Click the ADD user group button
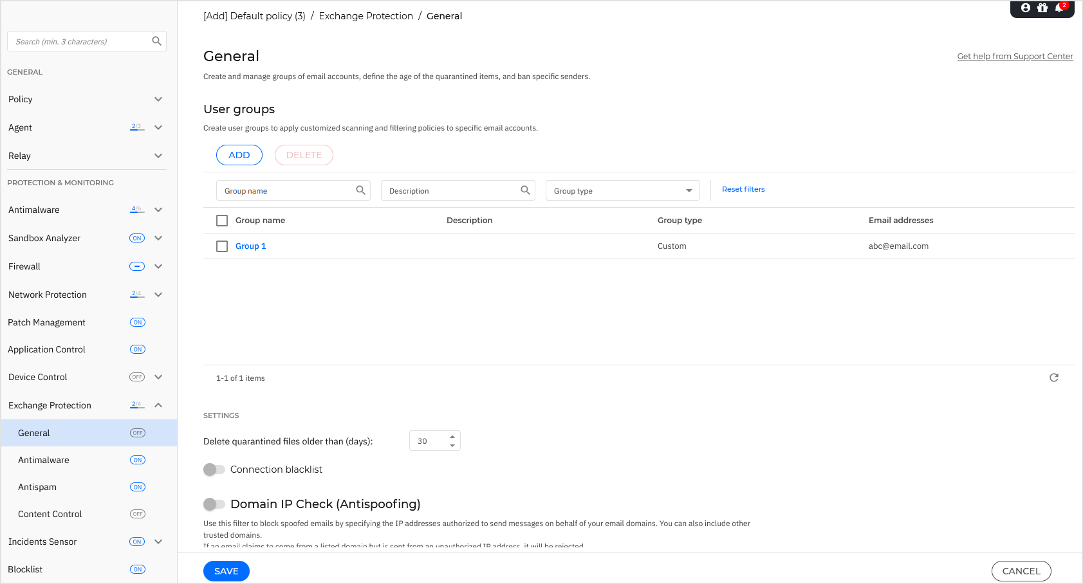Screen dimensions: 1083x584 (x=239, y=155)
